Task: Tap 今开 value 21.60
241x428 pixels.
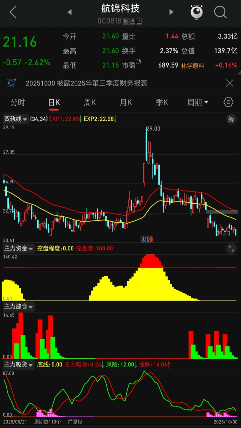Action: tap(111, 36)
